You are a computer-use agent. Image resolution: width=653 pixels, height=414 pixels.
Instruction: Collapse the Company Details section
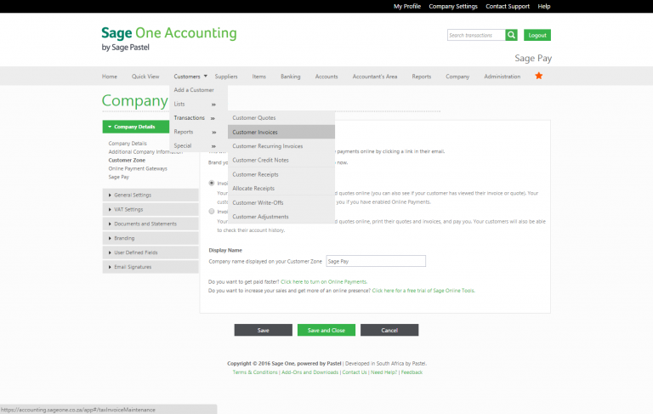click(136, 127)
